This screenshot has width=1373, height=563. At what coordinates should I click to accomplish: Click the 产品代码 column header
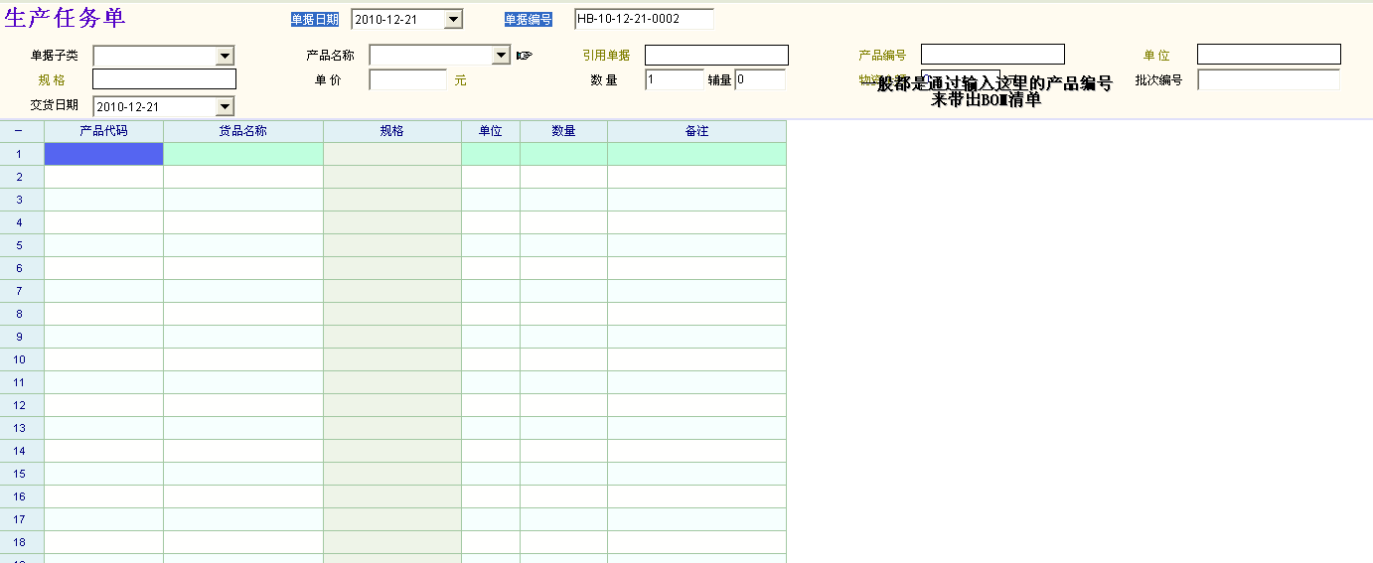pos(103,131)
